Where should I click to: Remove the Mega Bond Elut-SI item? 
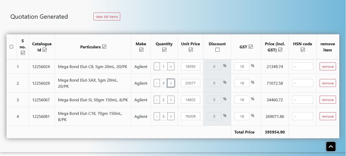pyautogui.click(x=328, y=100)
